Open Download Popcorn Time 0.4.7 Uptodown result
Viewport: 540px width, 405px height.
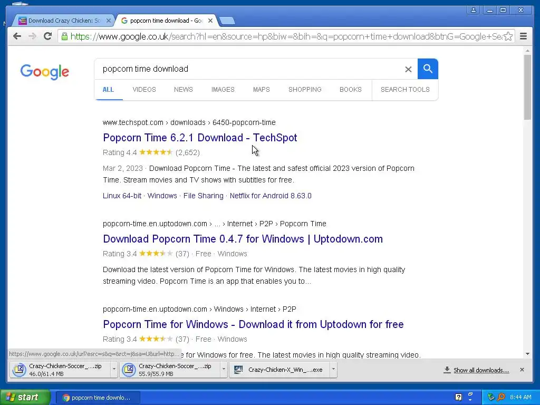[x=243, y=239]
